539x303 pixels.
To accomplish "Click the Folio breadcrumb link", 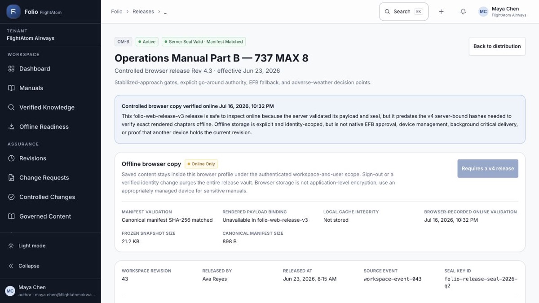I will point(117,12).
